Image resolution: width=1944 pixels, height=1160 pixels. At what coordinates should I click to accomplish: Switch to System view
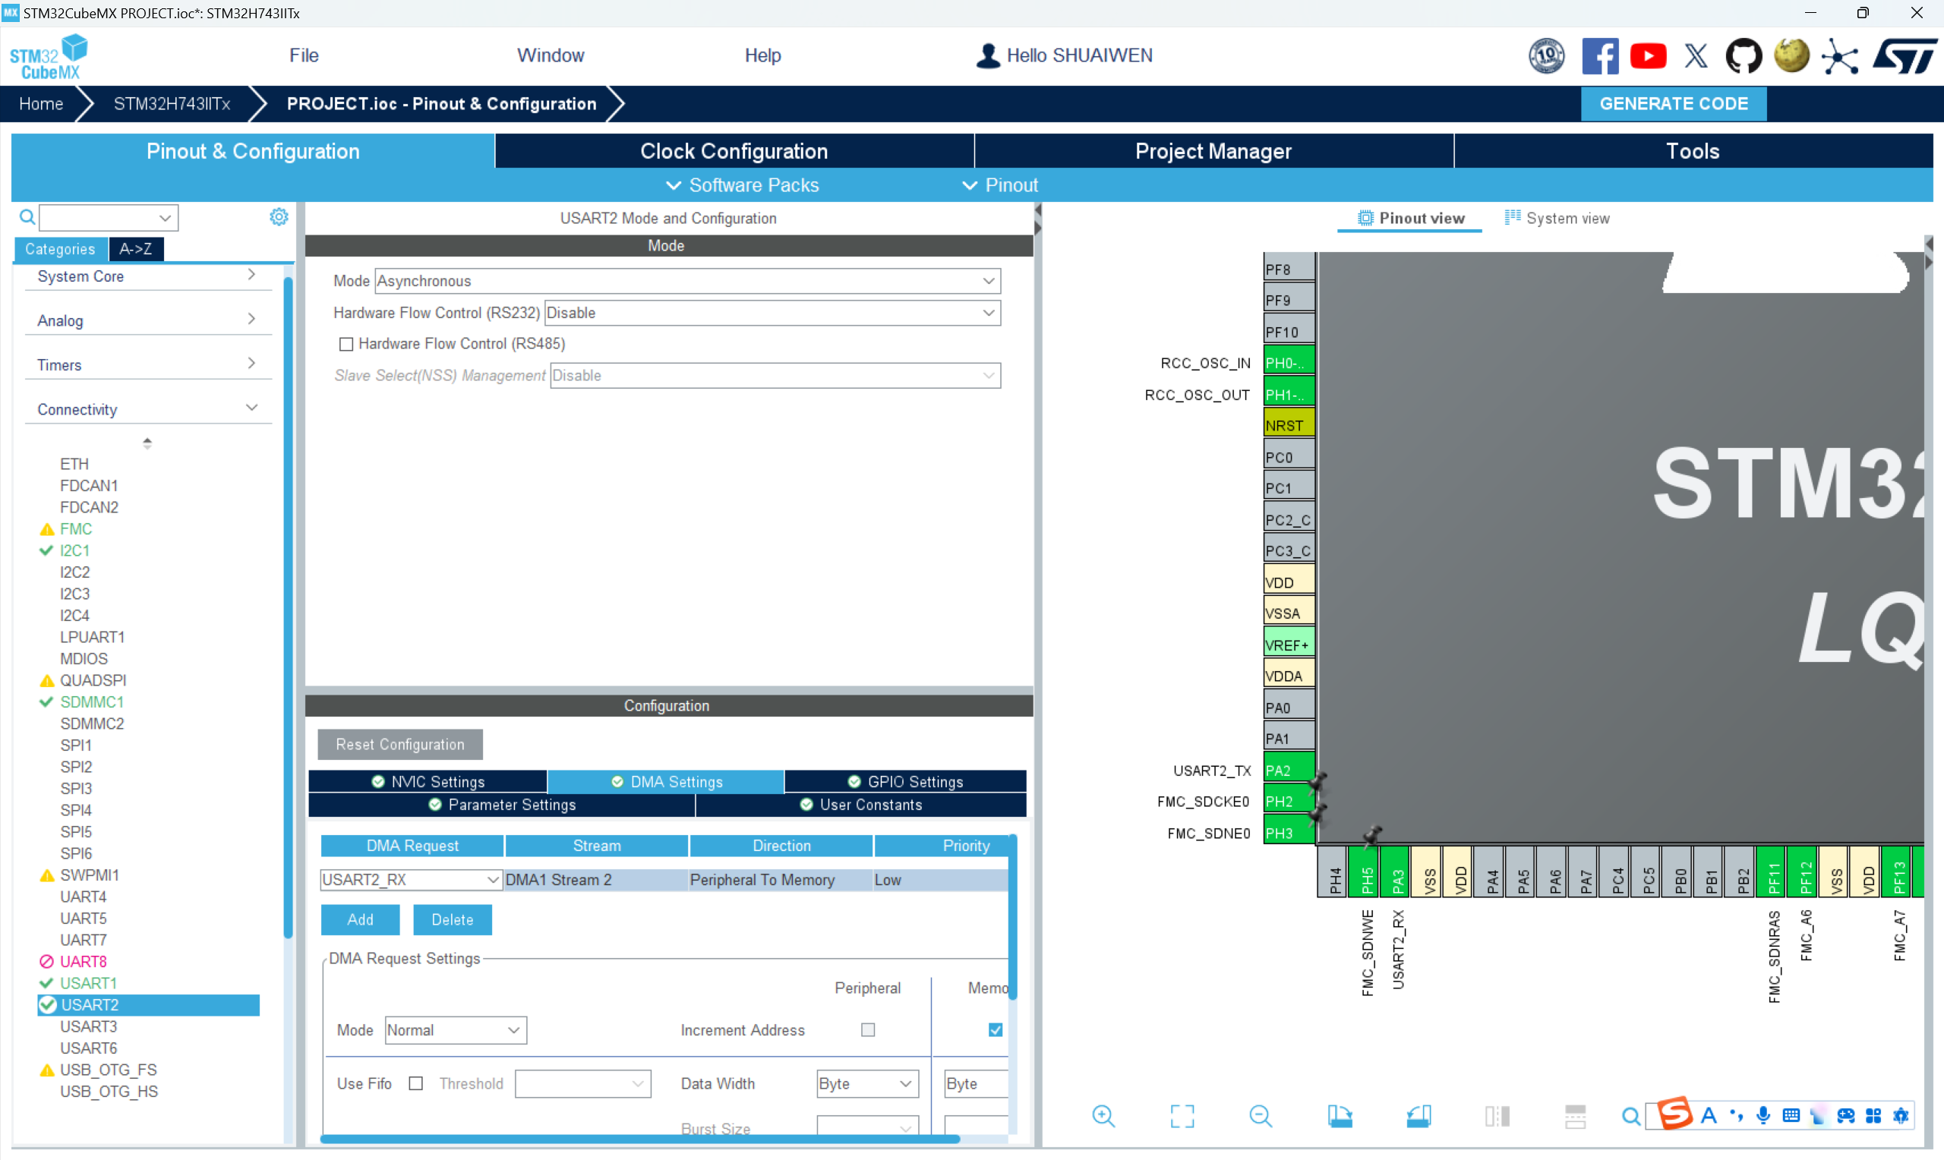click(x=1556, y=218)
